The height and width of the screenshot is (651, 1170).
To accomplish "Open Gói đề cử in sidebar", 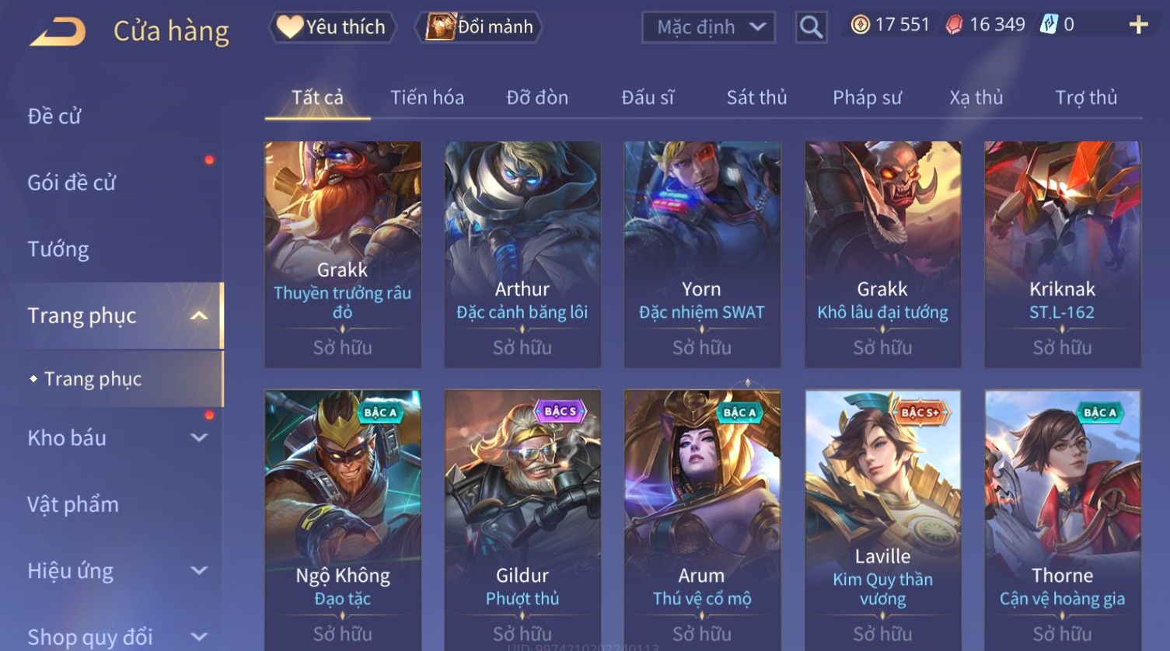I will tap(72, 183).
